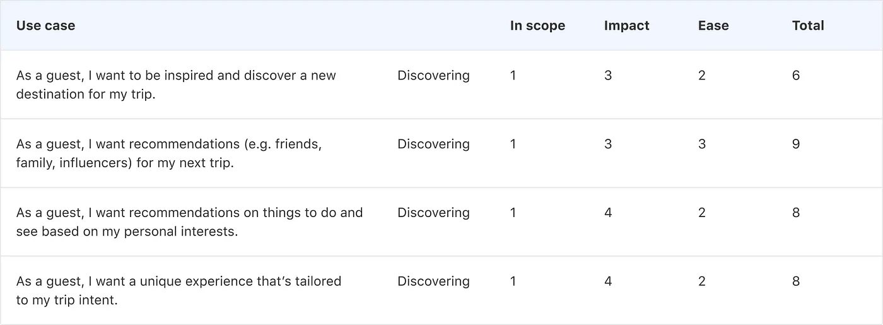Sort by the "Impact" column header
Viewport: 883px width, 325px height.
pyautogui.click(x=626, y=26)
